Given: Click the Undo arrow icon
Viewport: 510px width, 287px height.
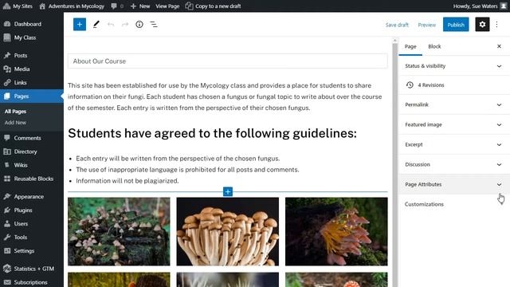Looking at the screenshot, I should click(x=111, y=25).
